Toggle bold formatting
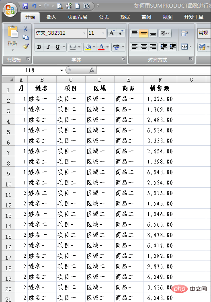211x302 pixels. tap(39, 47)
